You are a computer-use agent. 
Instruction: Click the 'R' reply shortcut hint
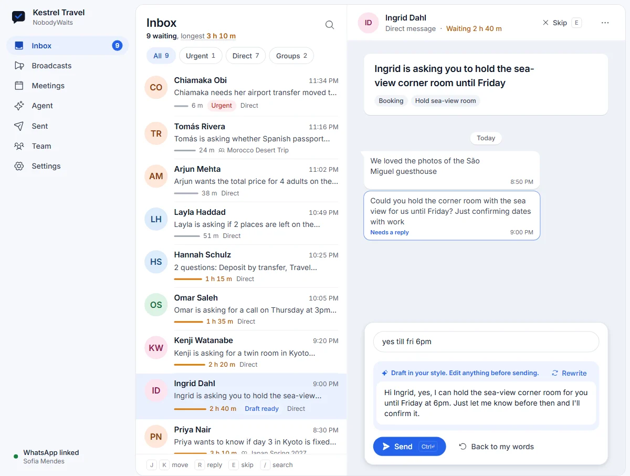199,465
